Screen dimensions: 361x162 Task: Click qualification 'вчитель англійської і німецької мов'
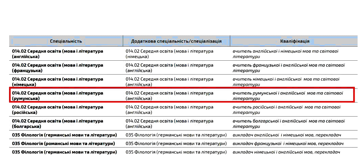pos(285,54)
